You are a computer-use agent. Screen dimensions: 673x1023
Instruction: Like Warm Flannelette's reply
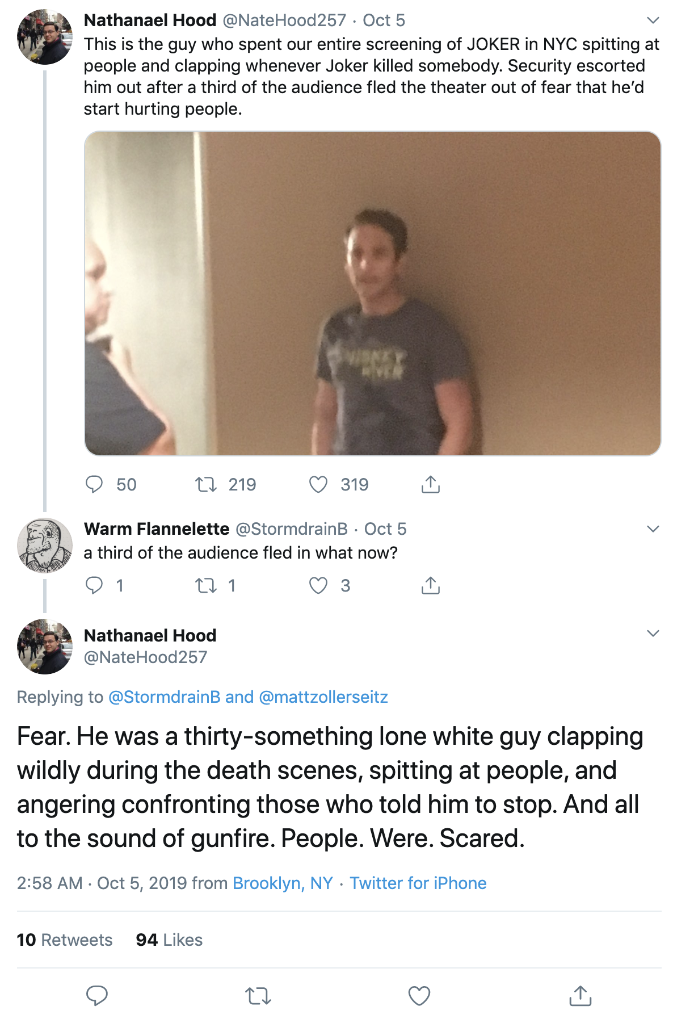tap(318, 585)
